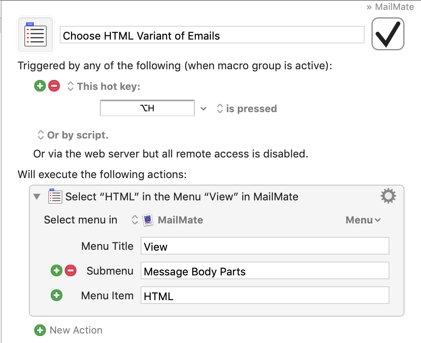Click the 'Select menu in' label
Screen dimensions: 421x343
[x=80, y=220]
